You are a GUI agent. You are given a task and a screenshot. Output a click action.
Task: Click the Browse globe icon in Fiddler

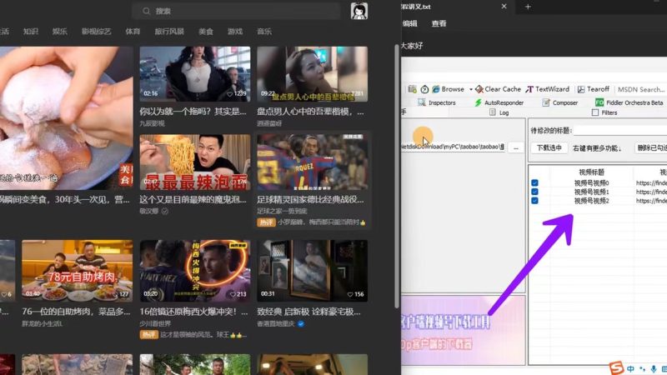click(x=435, y=89)
